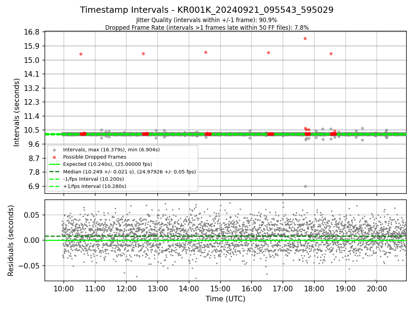Click the lowest gray interval point at 6.9 seconds
414x311 pixels.
305,186
